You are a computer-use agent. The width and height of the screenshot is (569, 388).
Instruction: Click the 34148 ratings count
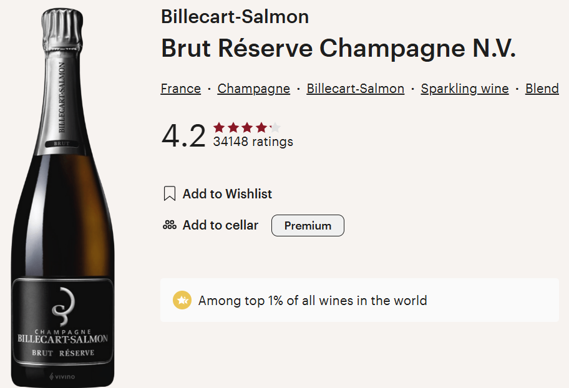point(253,142)
